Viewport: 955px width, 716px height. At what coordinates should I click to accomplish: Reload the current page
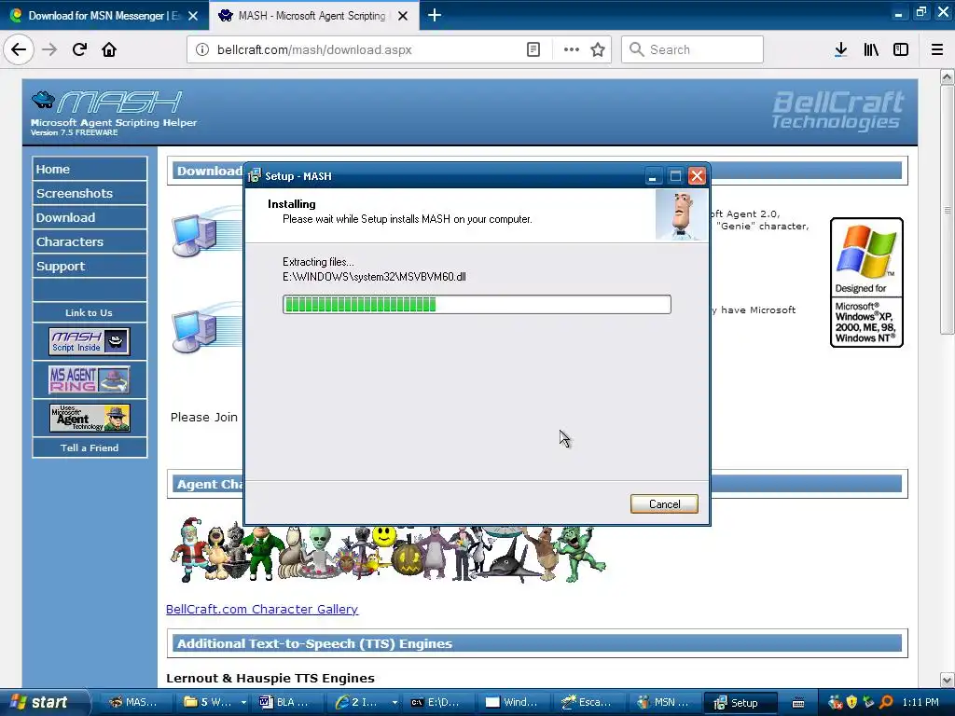(79, 49)
